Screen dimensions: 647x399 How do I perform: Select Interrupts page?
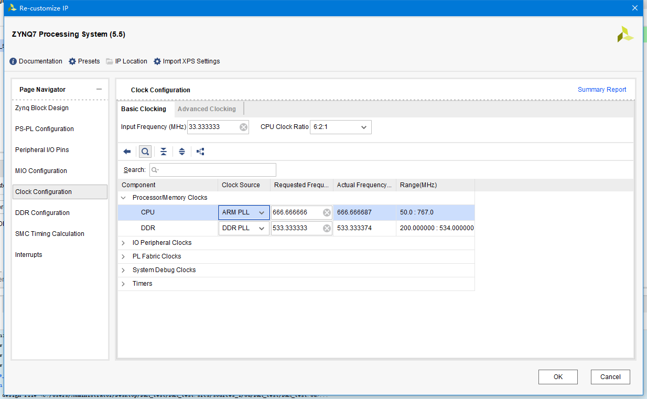(29, 255)
